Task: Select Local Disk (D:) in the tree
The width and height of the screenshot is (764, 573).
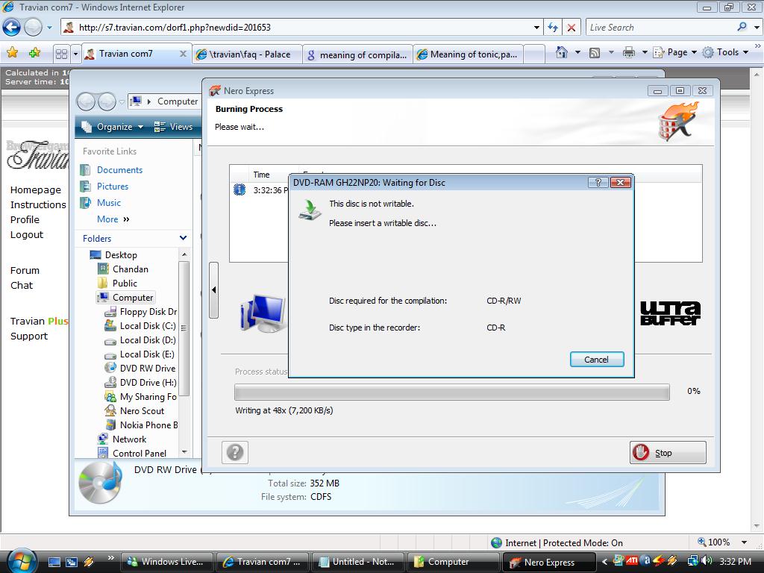Action: pos(148,340)
